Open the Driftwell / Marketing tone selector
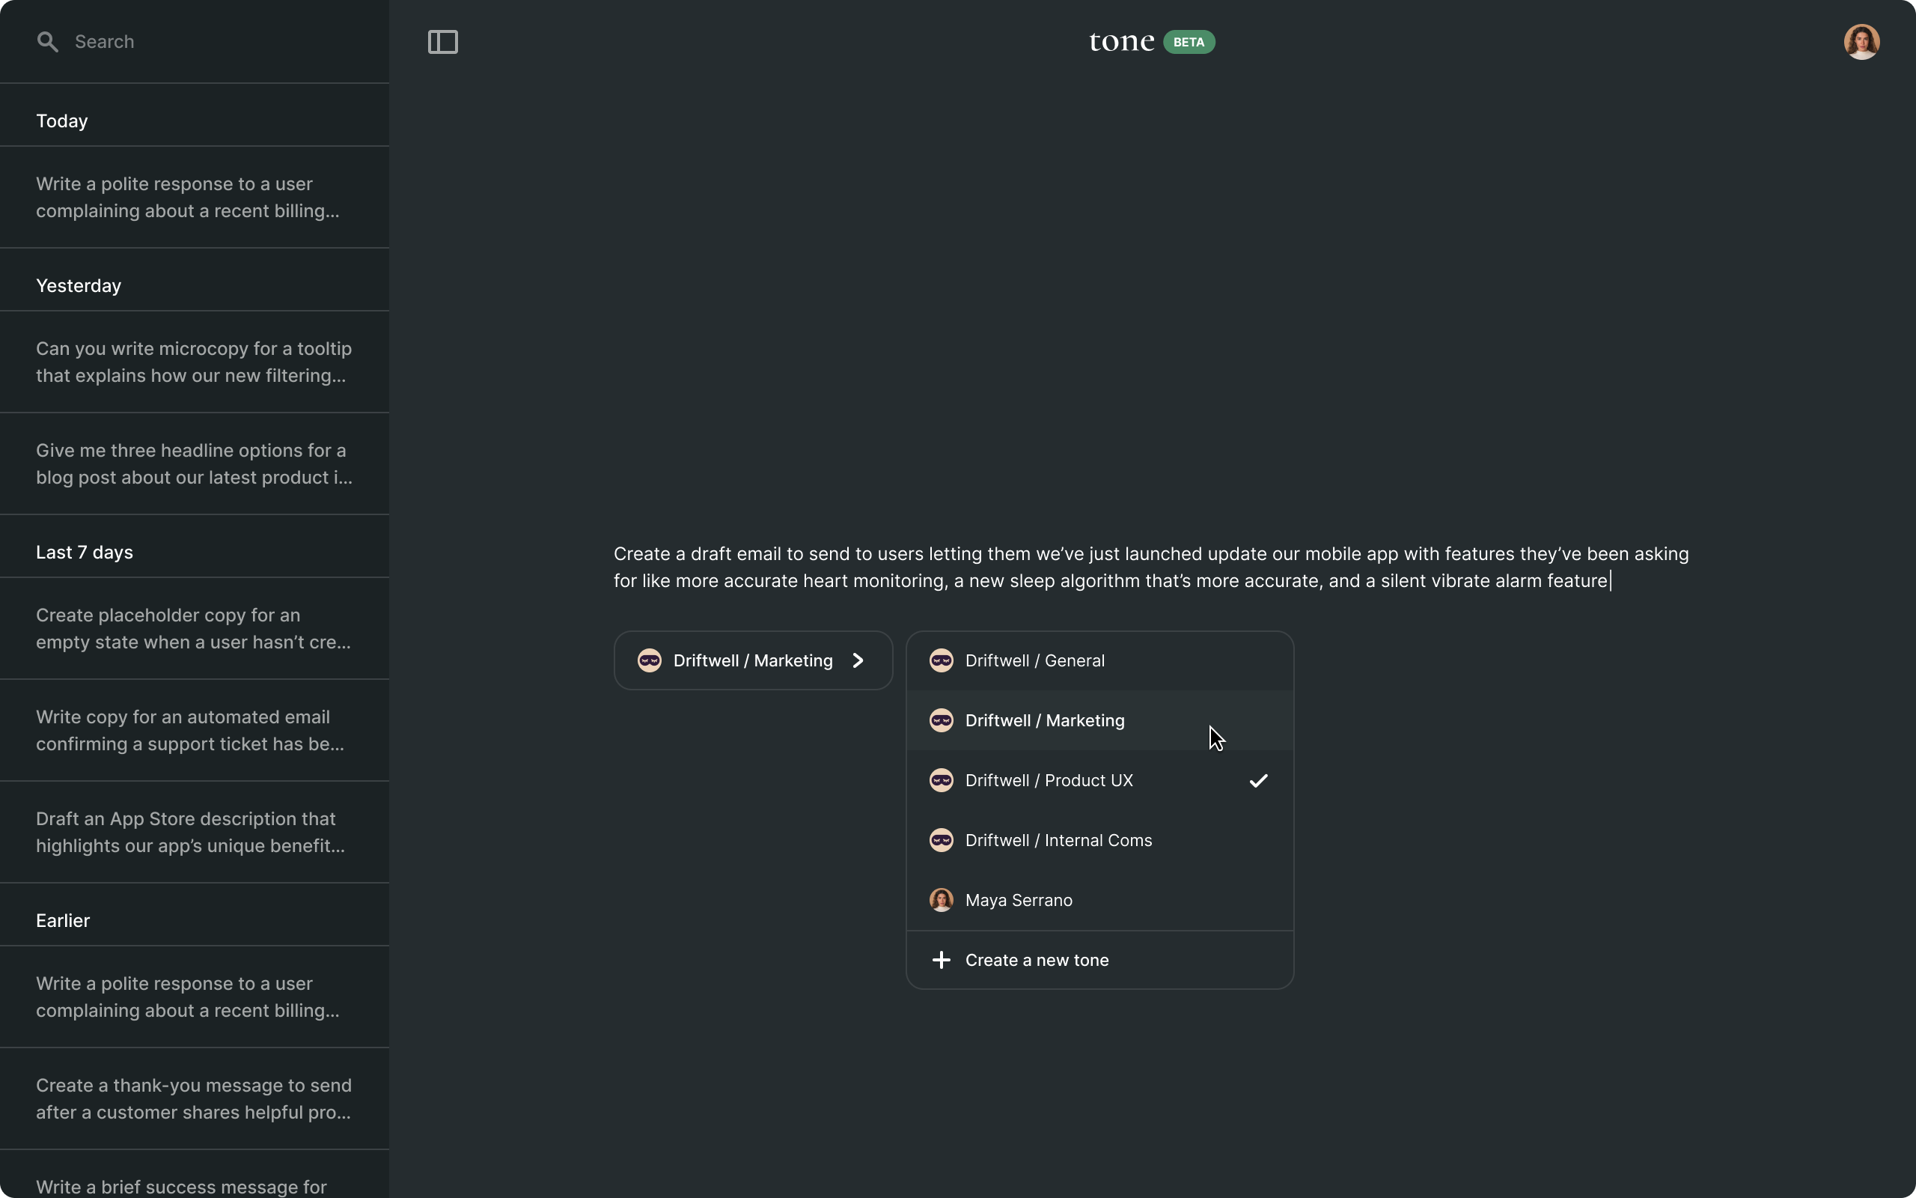This screenshot has width=1916, height=1198. [x=752, y=661]
